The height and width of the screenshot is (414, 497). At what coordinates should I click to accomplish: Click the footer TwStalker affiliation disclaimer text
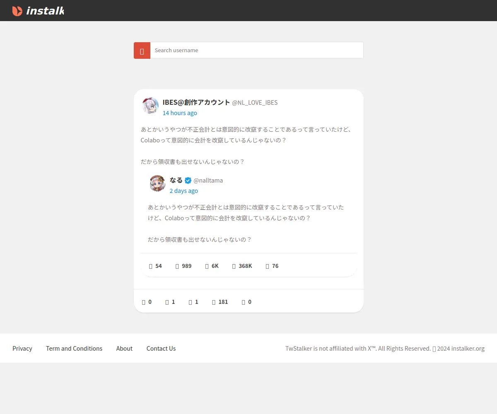tap(385, 349)
